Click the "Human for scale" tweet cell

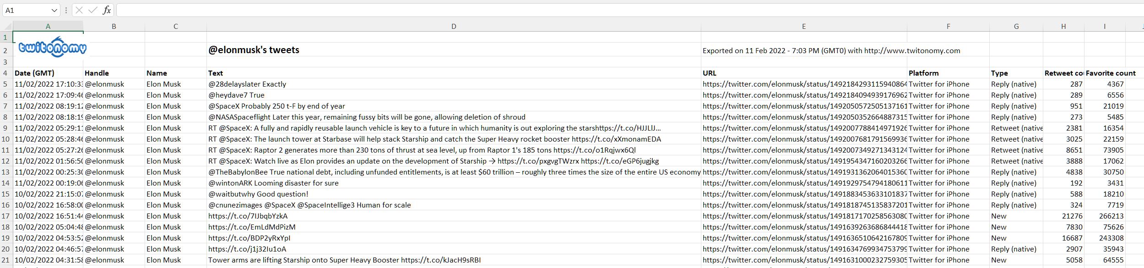click(x=454, y=205)
